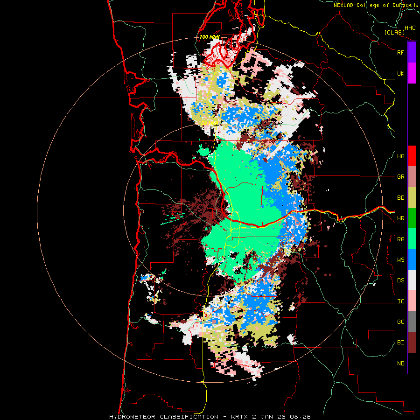Select the GR graupel color swatch
This screenshot has width=420, height=420.
pyautogui.click(x=412, y=176)
